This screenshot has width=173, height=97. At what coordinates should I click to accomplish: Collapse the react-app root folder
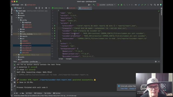14,11
